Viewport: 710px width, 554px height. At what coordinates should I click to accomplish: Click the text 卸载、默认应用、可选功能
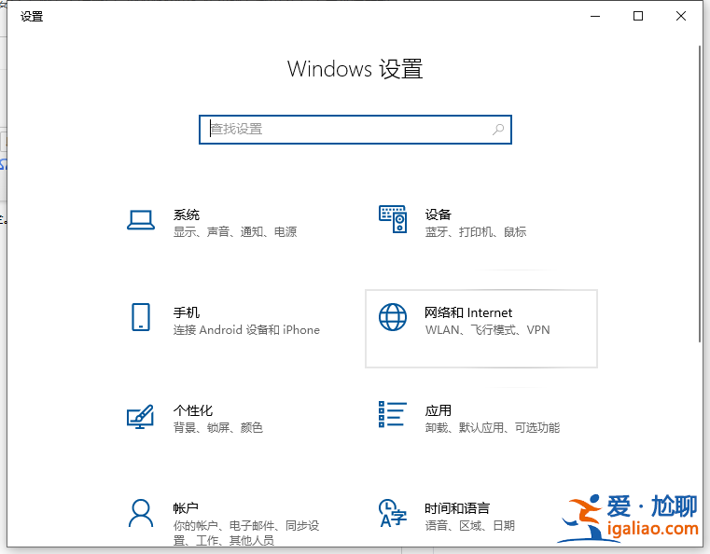point(493,427)
